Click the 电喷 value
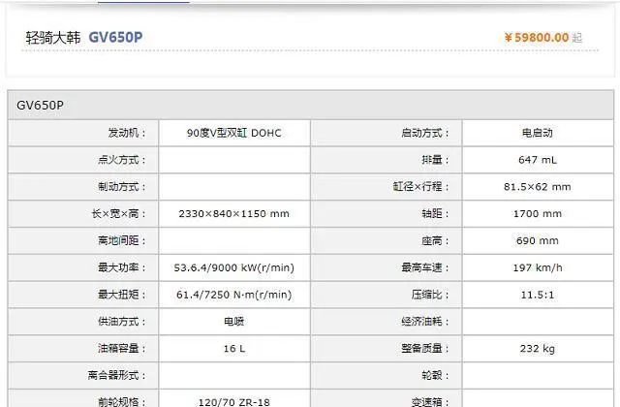This screenshot has height=407, width=620. pyautogui.click(x=234, y=321)
